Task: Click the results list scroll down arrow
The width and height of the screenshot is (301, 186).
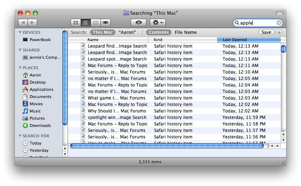Action: [x=283, y=140]
